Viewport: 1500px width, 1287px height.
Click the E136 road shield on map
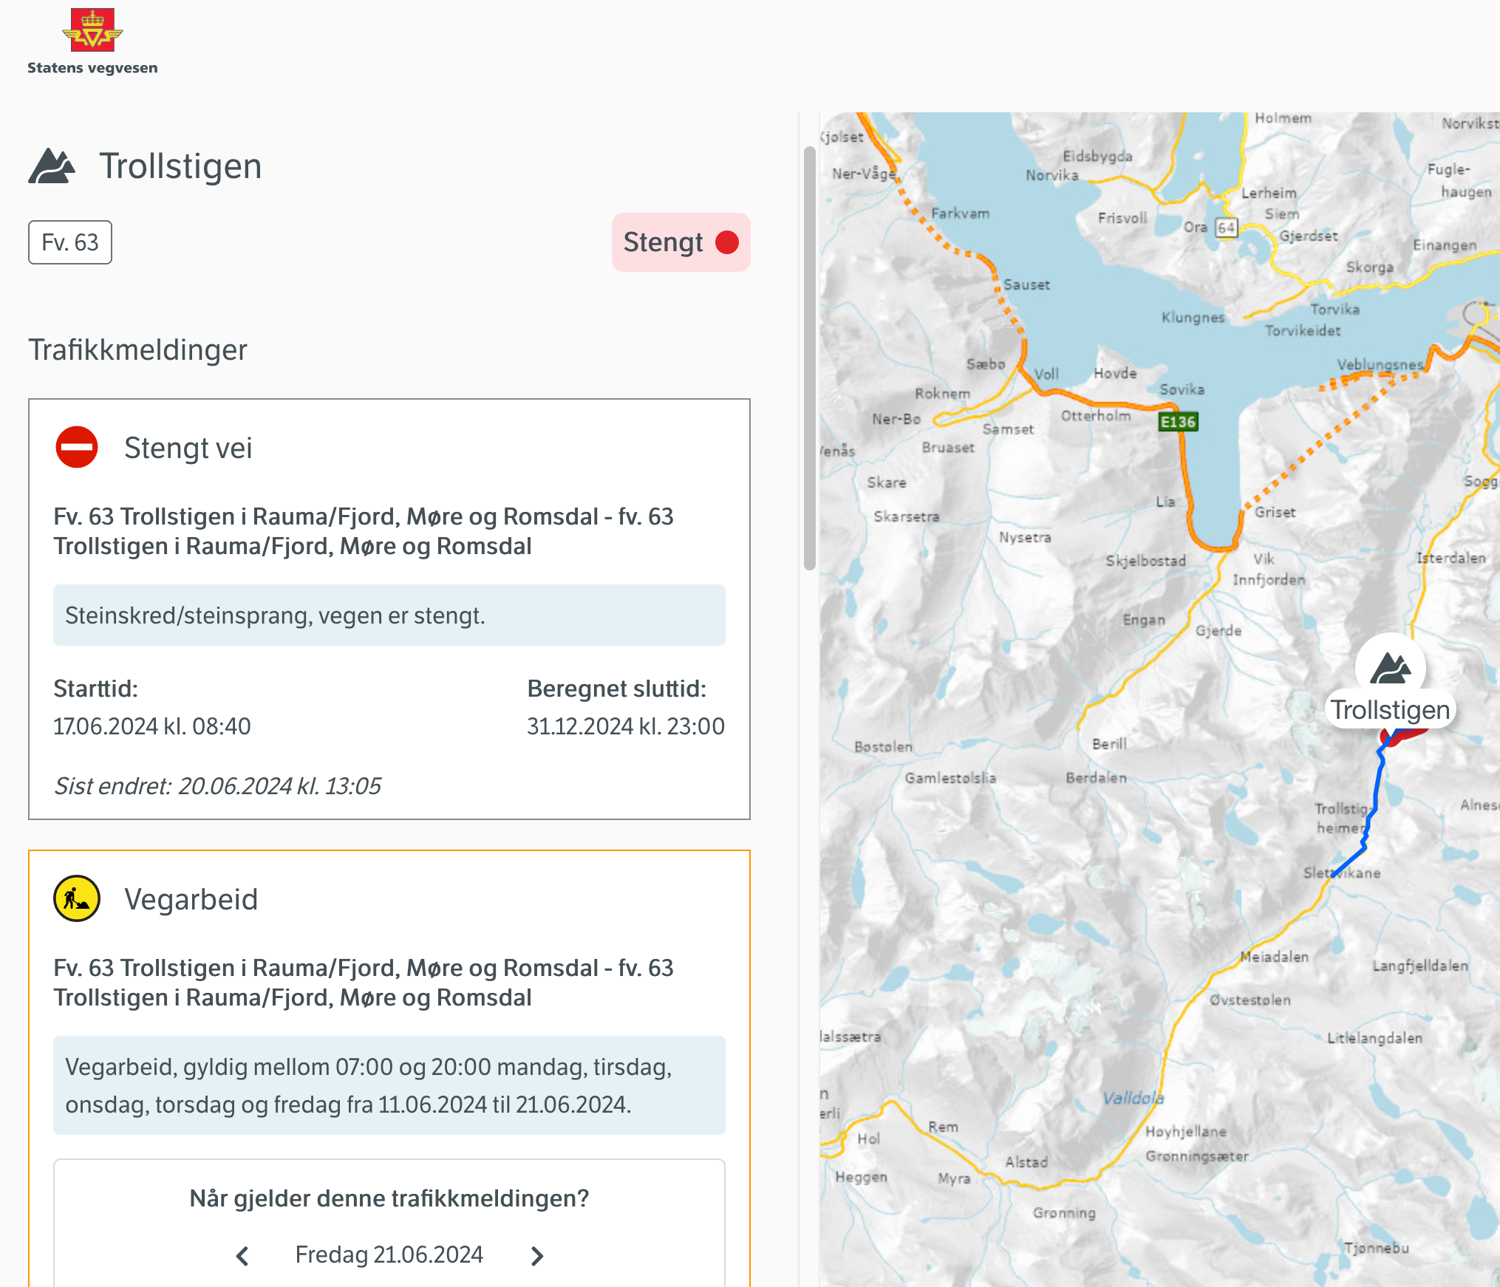(1177, 422)
